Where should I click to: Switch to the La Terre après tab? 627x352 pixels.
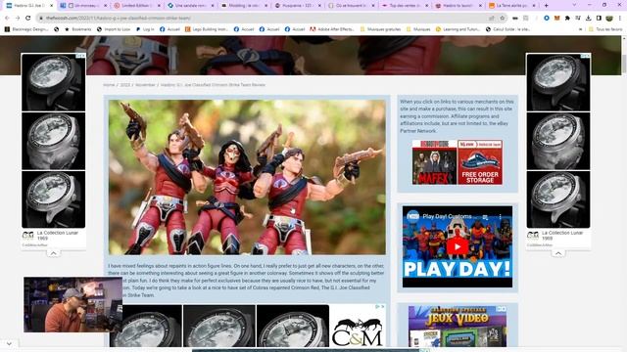tap(511, 6)
